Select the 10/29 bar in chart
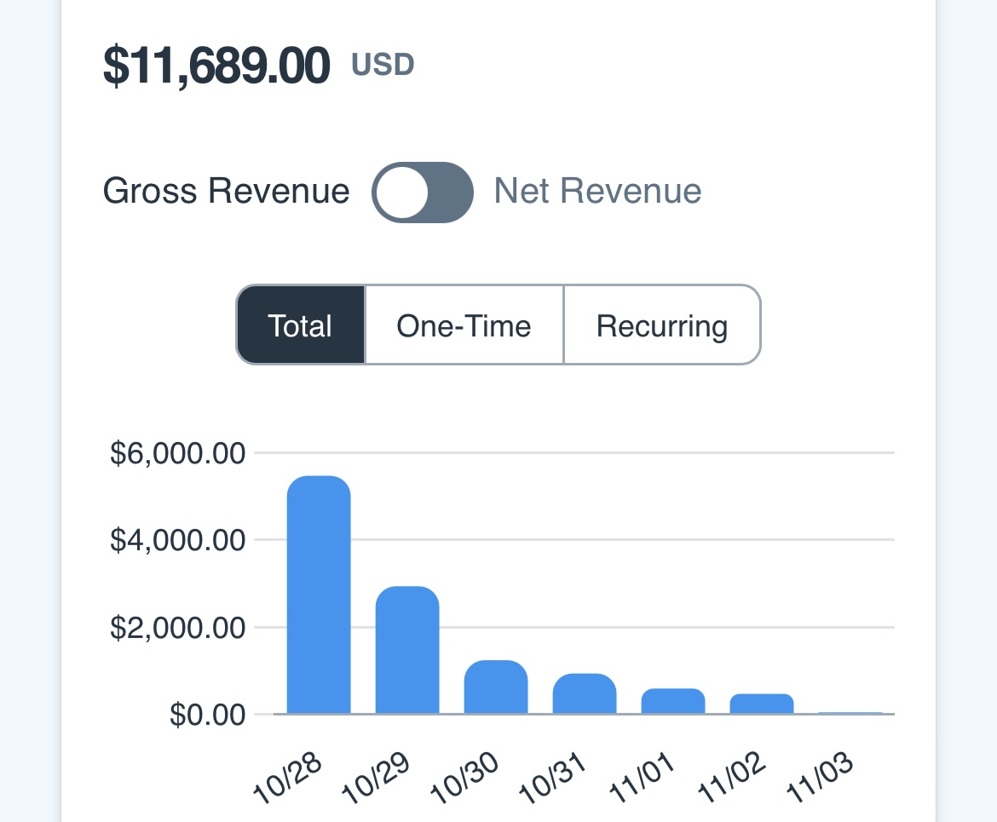This screenshot has width=997, height=822. (407, 650)
